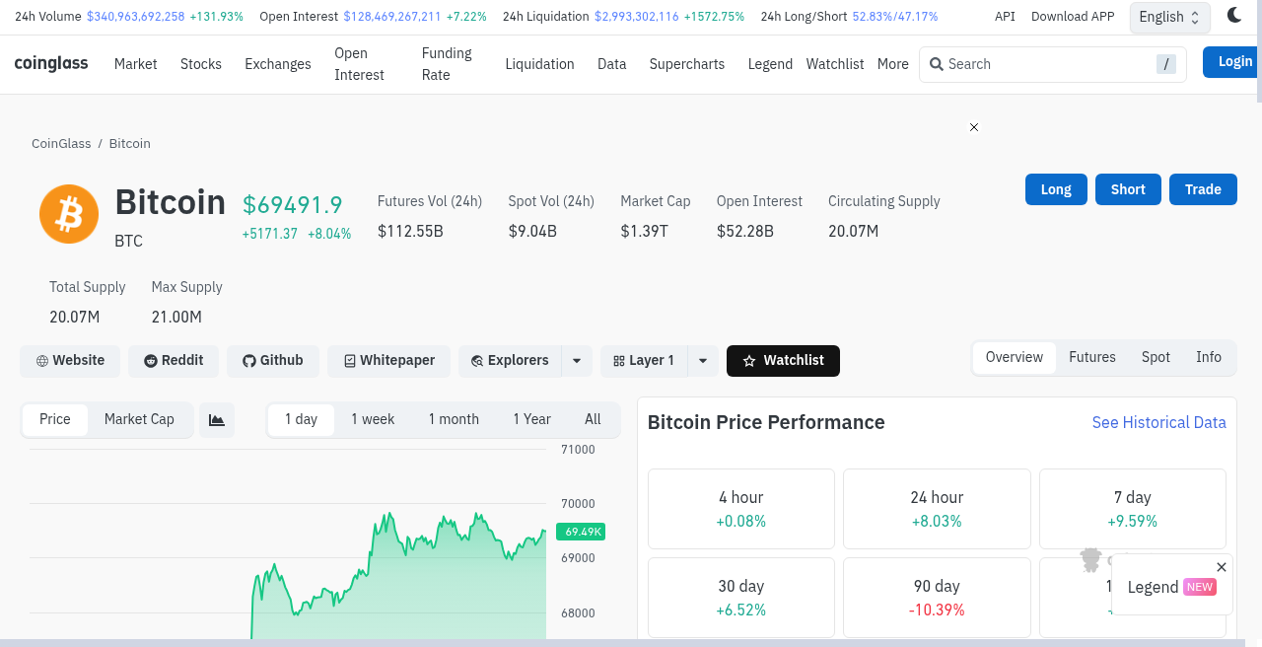Go to CoinGlass breadcrumb link
This screenshot has height=647, width=1262.
pos(61,144)
